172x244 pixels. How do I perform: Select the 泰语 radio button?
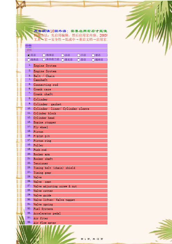(x=79, y=60)
